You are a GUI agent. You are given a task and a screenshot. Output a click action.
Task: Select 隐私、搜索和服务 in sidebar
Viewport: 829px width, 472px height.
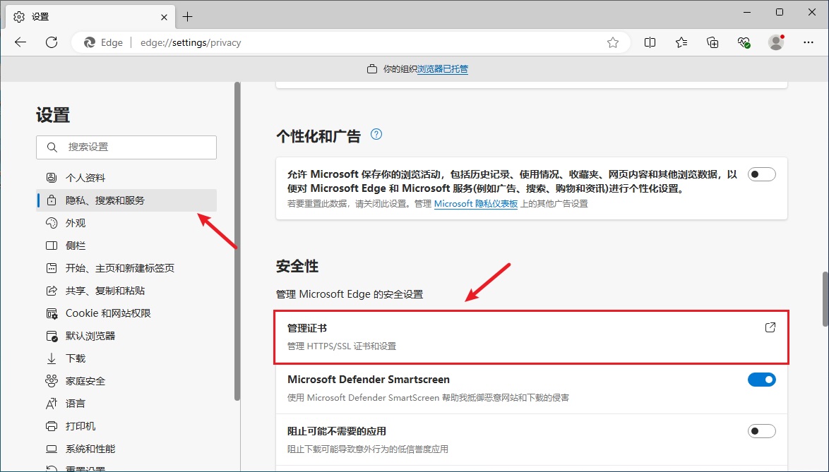(x=126, y=200)
